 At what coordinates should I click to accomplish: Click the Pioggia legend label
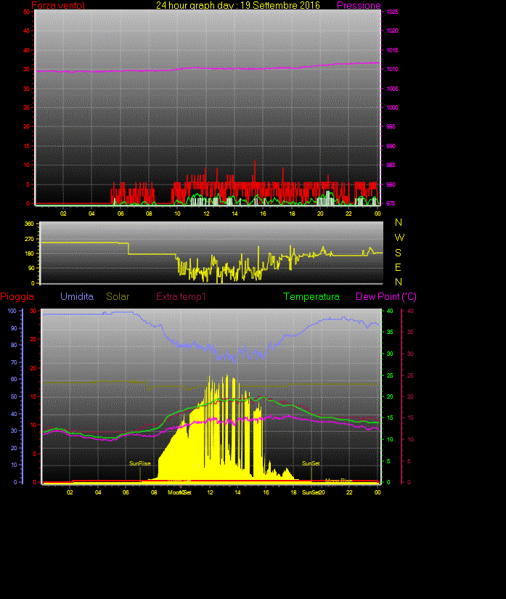point(17,297)
